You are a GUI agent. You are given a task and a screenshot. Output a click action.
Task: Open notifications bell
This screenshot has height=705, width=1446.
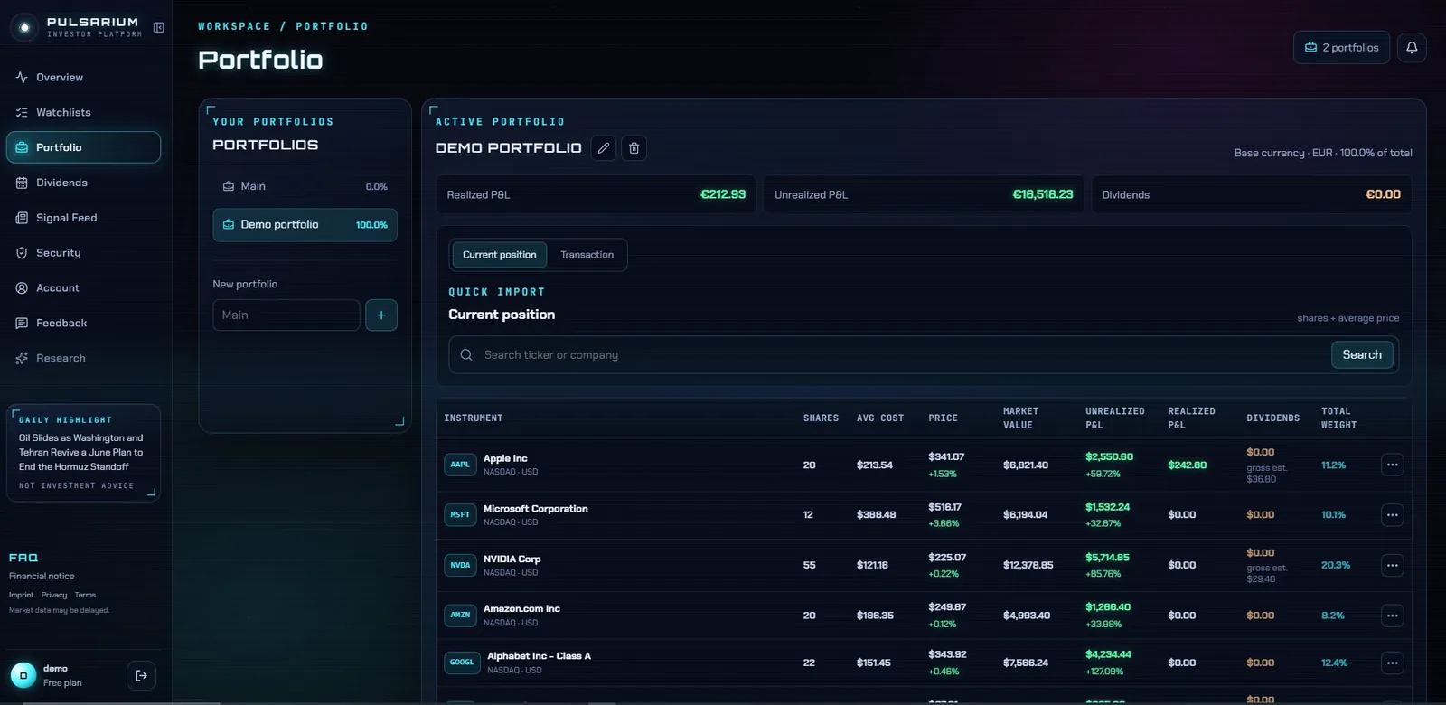[1412, 48]
